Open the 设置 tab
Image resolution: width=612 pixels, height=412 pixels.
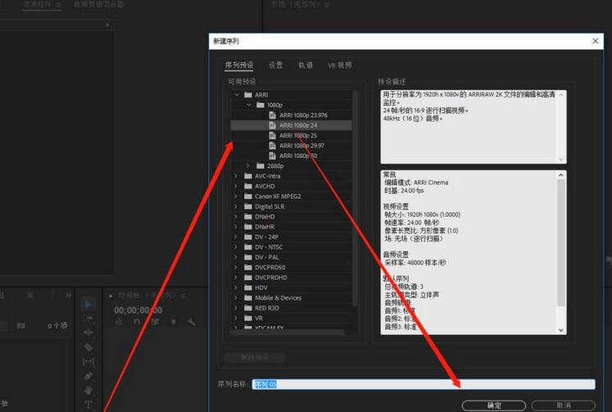click(x=275, y=66)
